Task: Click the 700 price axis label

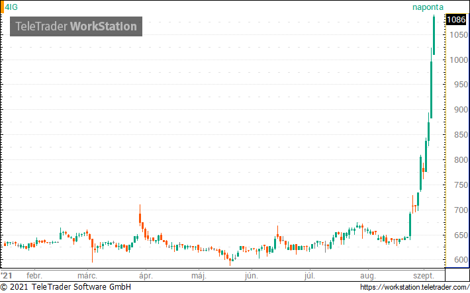Action: point(461,210)
